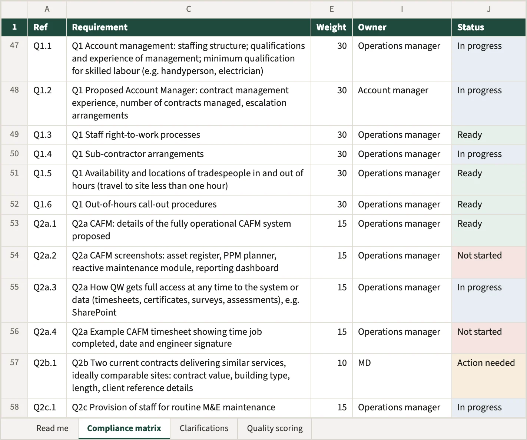Click the Q1 Staff right-to-work processes cell
This screenshot has width=527, height=440.
tap(189, 135)
